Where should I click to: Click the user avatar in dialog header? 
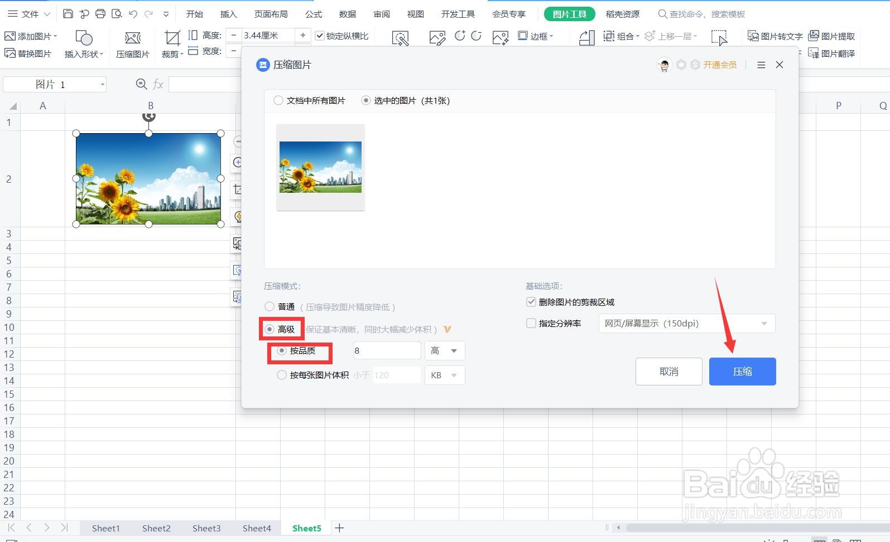click(664, 65)
